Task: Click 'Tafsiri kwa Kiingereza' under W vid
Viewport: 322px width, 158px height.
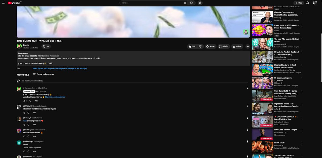Action: click(32, 148)
